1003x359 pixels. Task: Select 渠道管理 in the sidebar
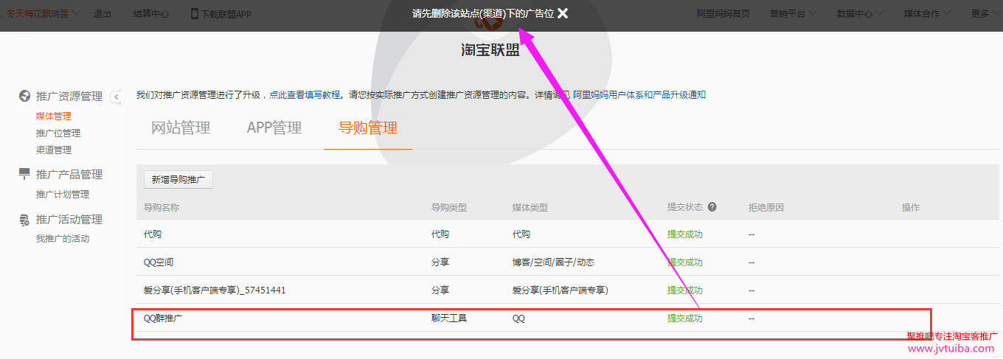pos(54,150)
